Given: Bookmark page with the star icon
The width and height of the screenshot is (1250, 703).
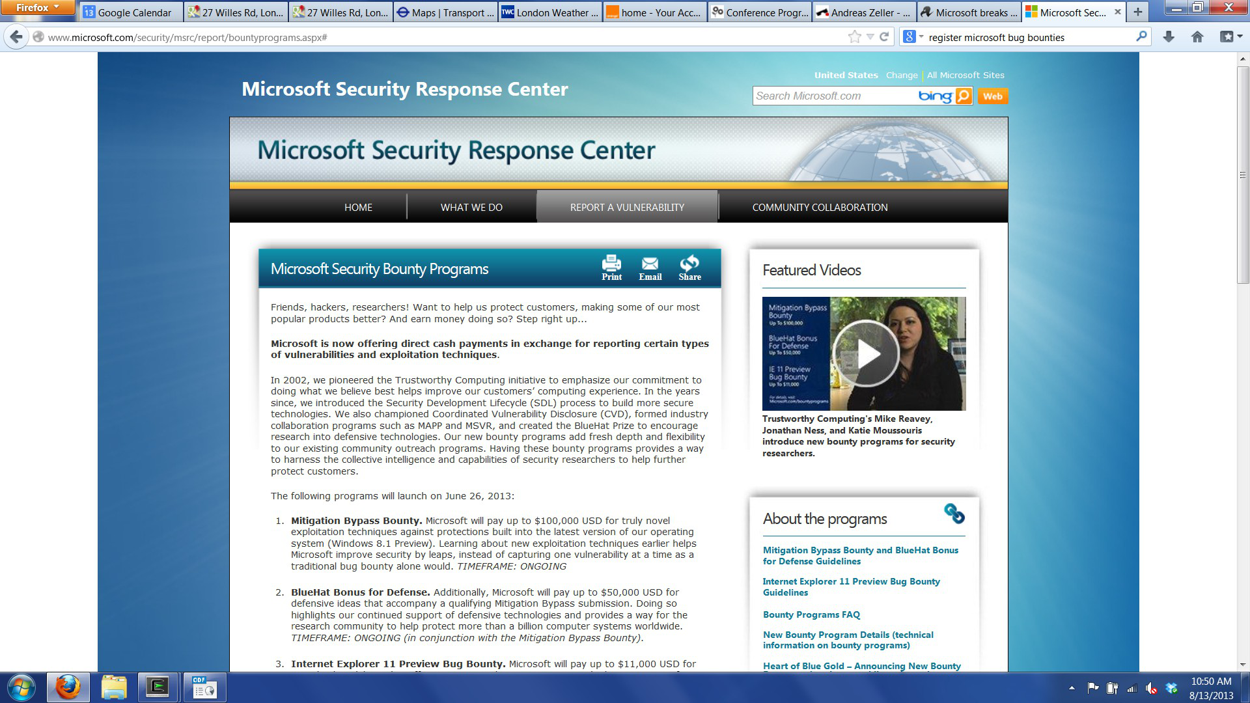Looking at the screenshot, I should 854,37.
